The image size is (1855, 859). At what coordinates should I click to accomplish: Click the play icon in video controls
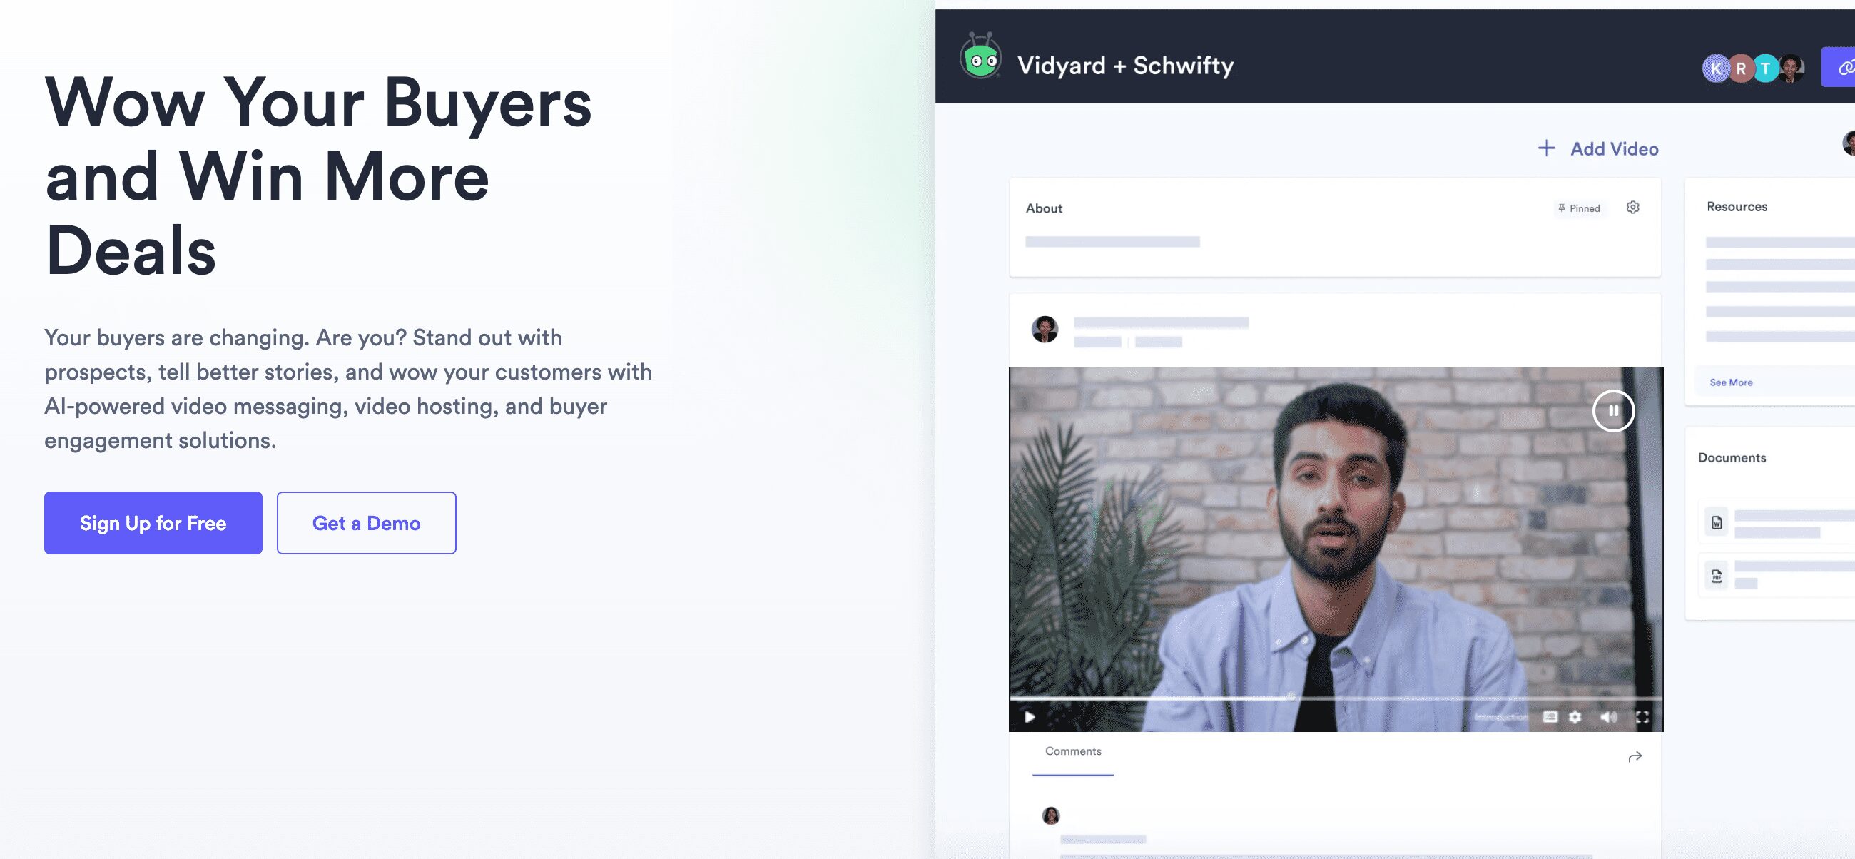1030,716
